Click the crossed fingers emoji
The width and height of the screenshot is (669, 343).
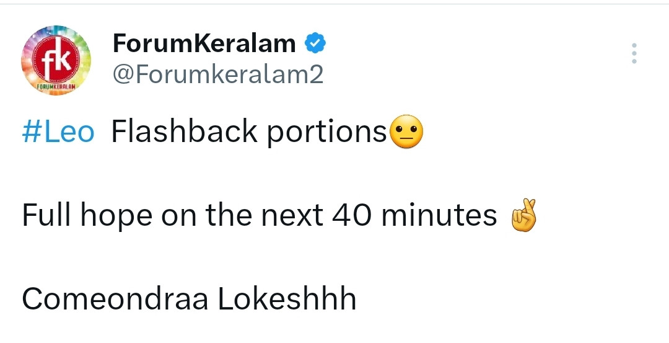[522, 216]
